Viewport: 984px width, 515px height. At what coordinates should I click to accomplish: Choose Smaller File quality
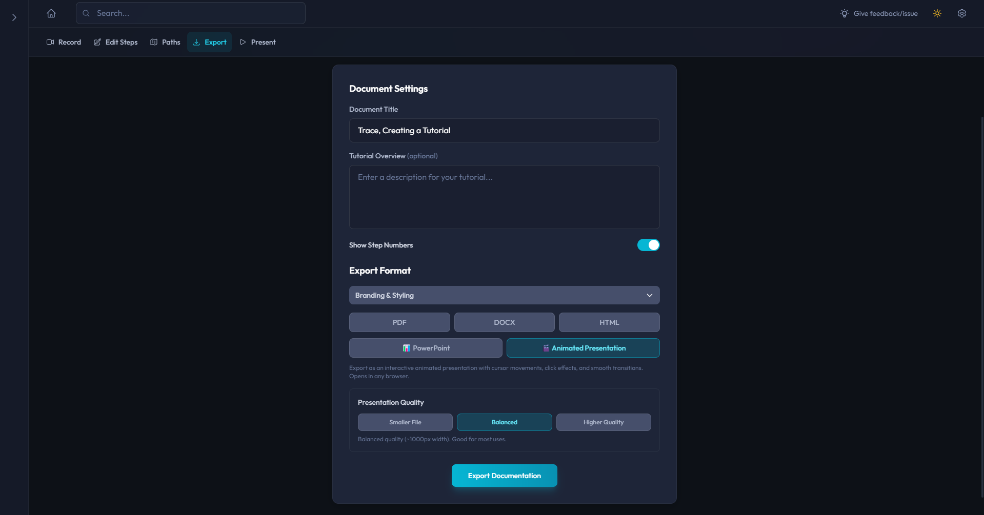pos(405,422)
